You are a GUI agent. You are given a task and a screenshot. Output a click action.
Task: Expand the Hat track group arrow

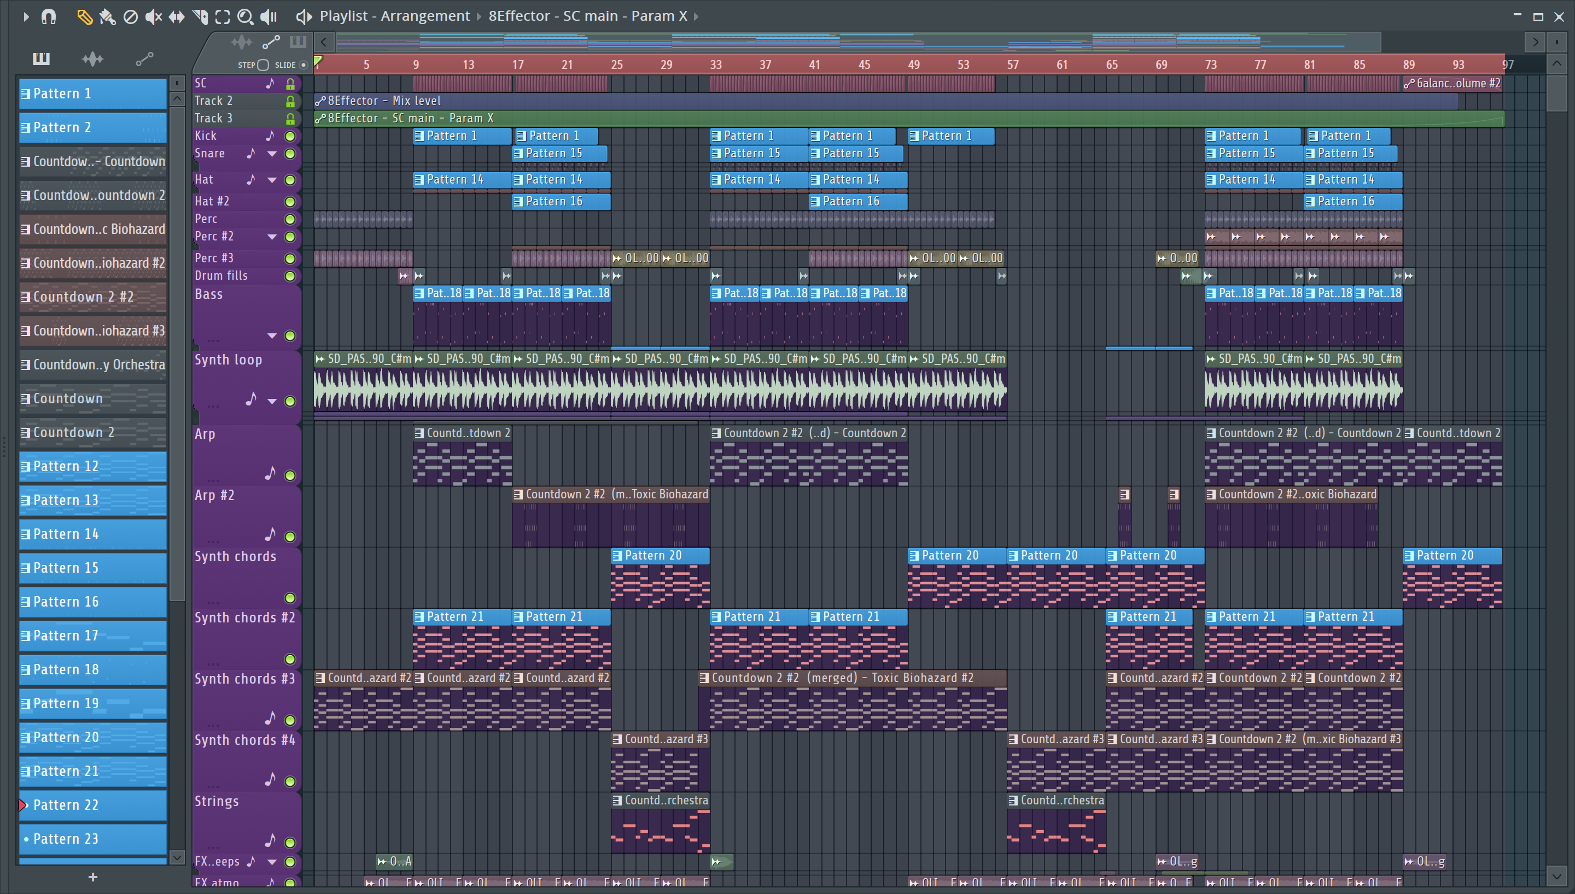(271, 180)
